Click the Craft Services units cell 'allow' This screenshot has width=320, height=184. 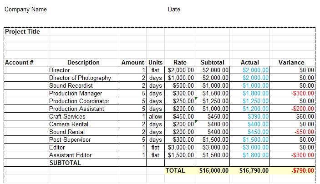pyautogui.click(x=155, y=117)
